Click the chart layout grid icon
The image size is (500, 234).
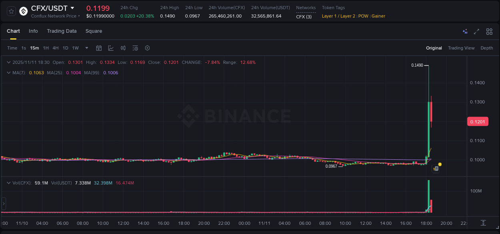pos(489,31)
